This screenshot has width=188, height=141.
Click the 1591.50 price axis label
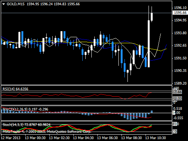(180, 58)
